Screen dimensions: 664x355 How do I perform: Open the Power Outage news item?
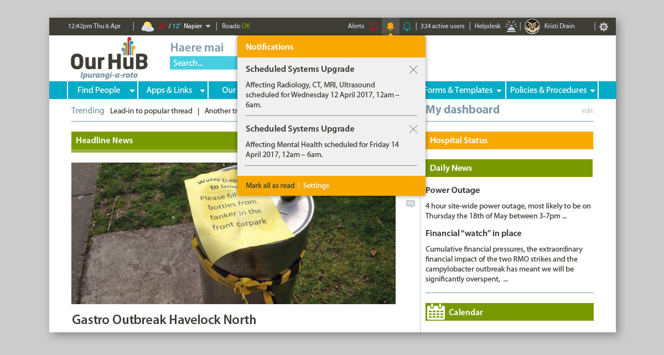pyautogui.click(x=453, y=190)
